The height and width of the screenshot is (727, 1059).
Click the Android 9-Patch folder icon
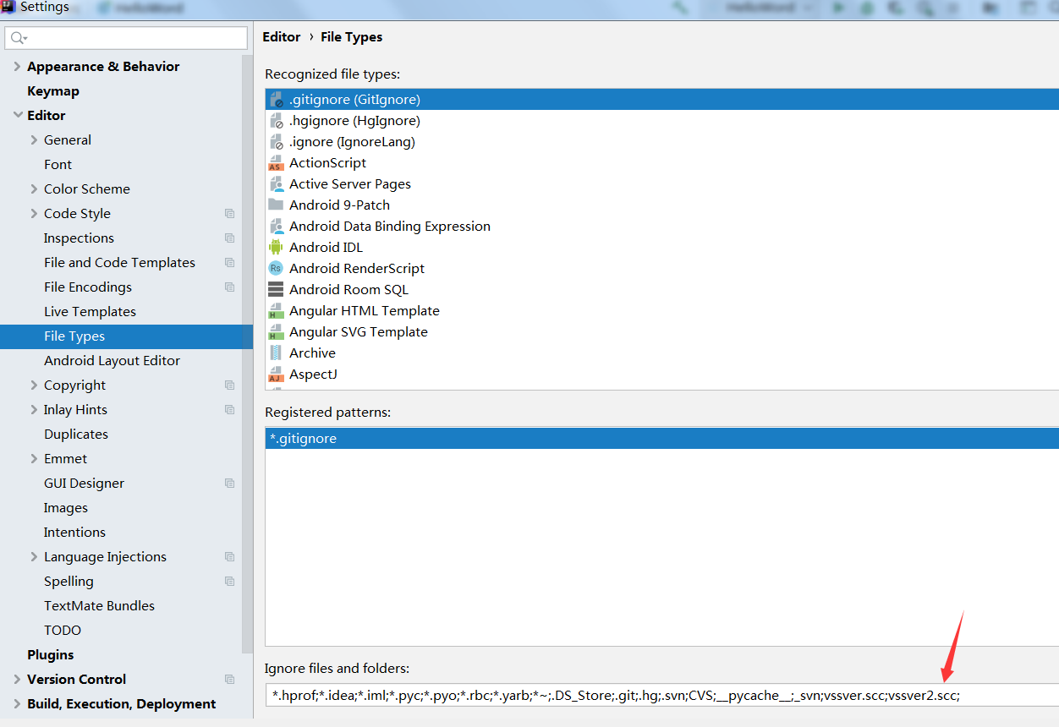[276, 205]
